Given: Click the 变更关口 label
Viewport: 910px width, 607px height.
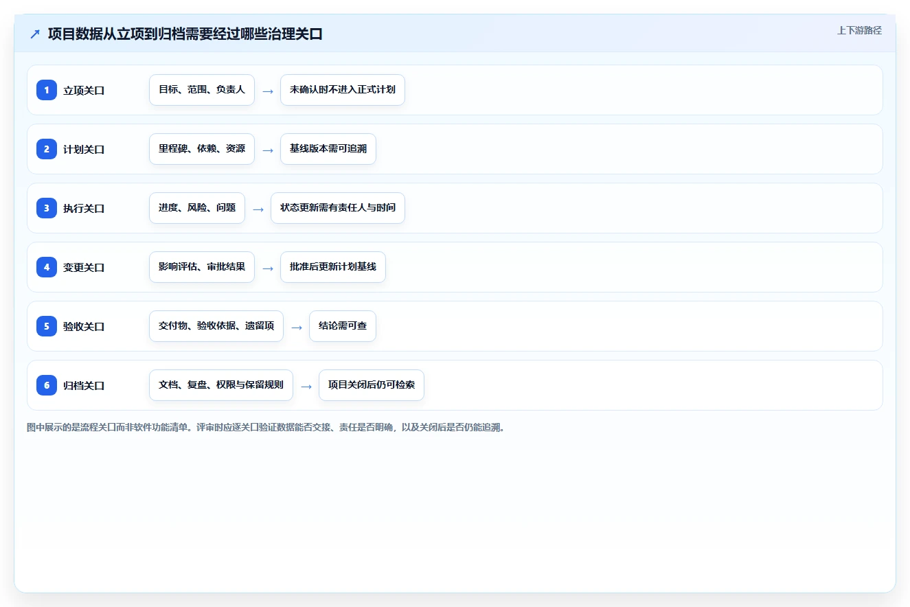Looking at the screenshot, I should (x=84, y=267).
